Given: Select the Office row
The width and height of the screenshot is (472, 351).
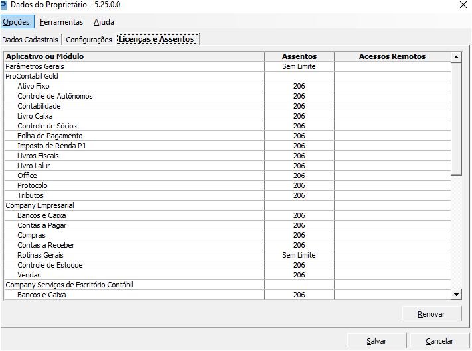Looking at the screenshot, I should (x=228, y=175).
